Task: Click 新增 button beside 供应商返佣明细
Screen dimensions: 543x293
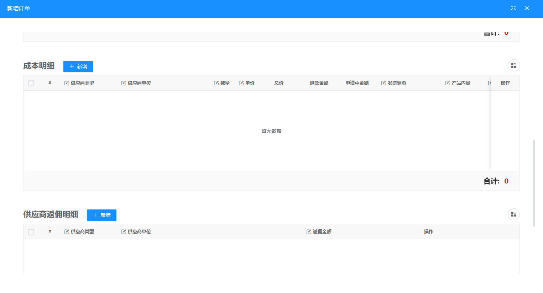Action: (101, 215)
